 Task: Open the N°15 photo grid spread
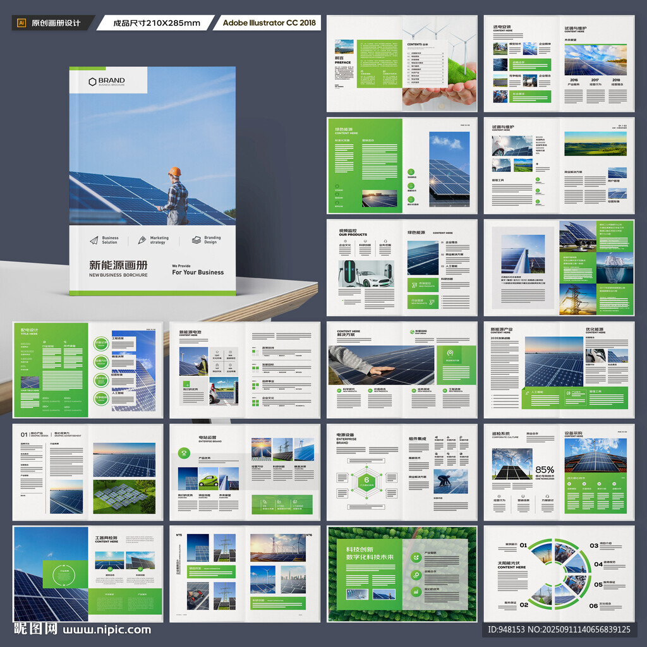point(245,574)
